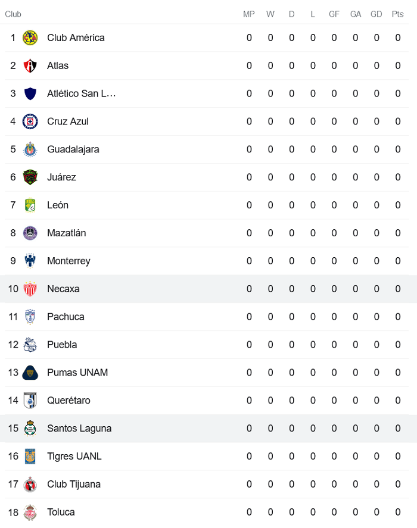Viewport: 417px width, 528px height.
Task: Open the Querétaro team page
Action: [x=69, y=401]
